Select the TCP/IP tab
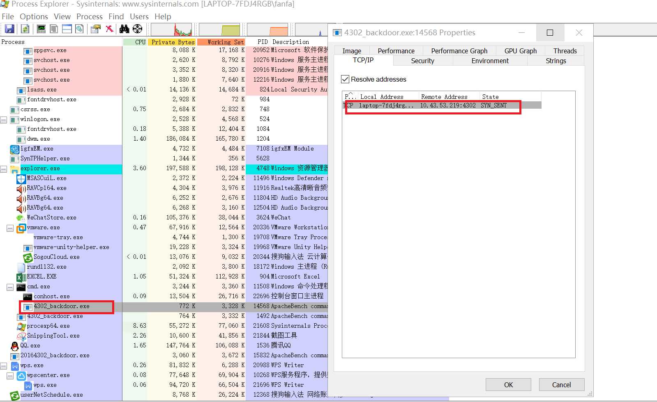 tap(363, 60)
